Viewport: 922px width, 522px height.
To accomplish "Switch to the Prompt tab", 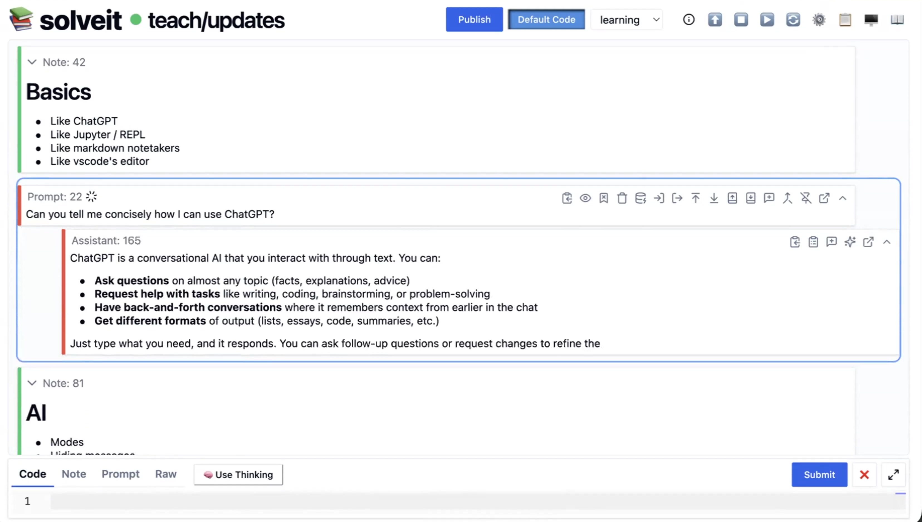I will (x=120, y=474).
